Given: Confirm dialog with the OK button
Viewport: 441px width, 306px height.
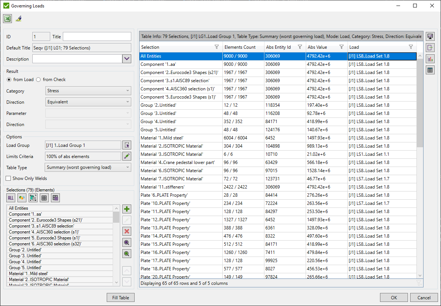Looking at the screenshot, I should (394, 297).
